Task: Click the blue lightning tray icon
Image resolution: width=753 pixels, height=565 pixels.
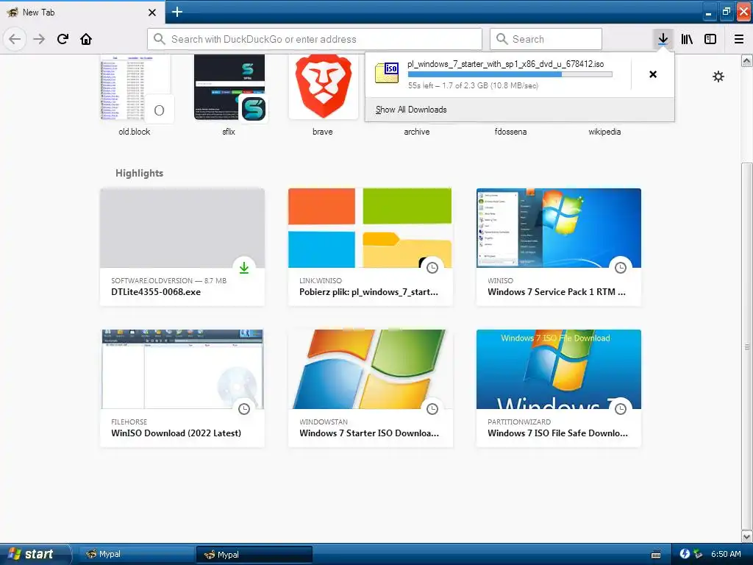Action: coord(685,554)
